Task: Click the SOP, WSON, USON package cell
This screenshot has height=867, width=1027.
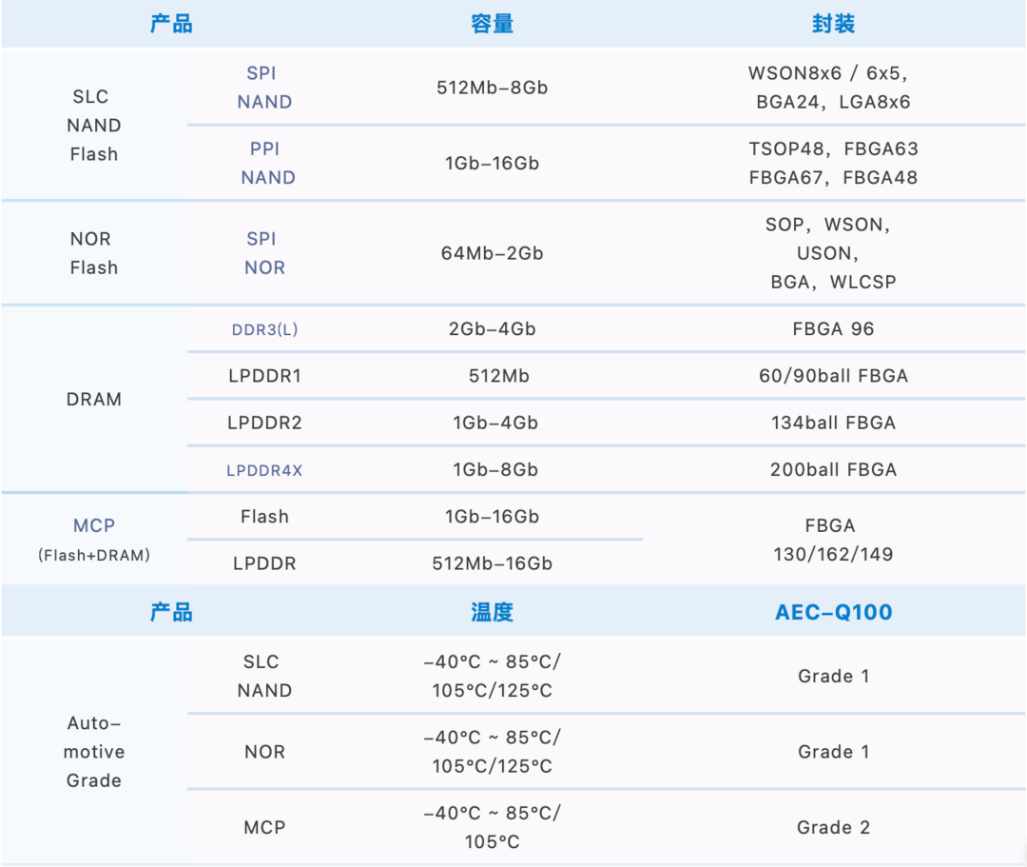Action: (833, 253)
